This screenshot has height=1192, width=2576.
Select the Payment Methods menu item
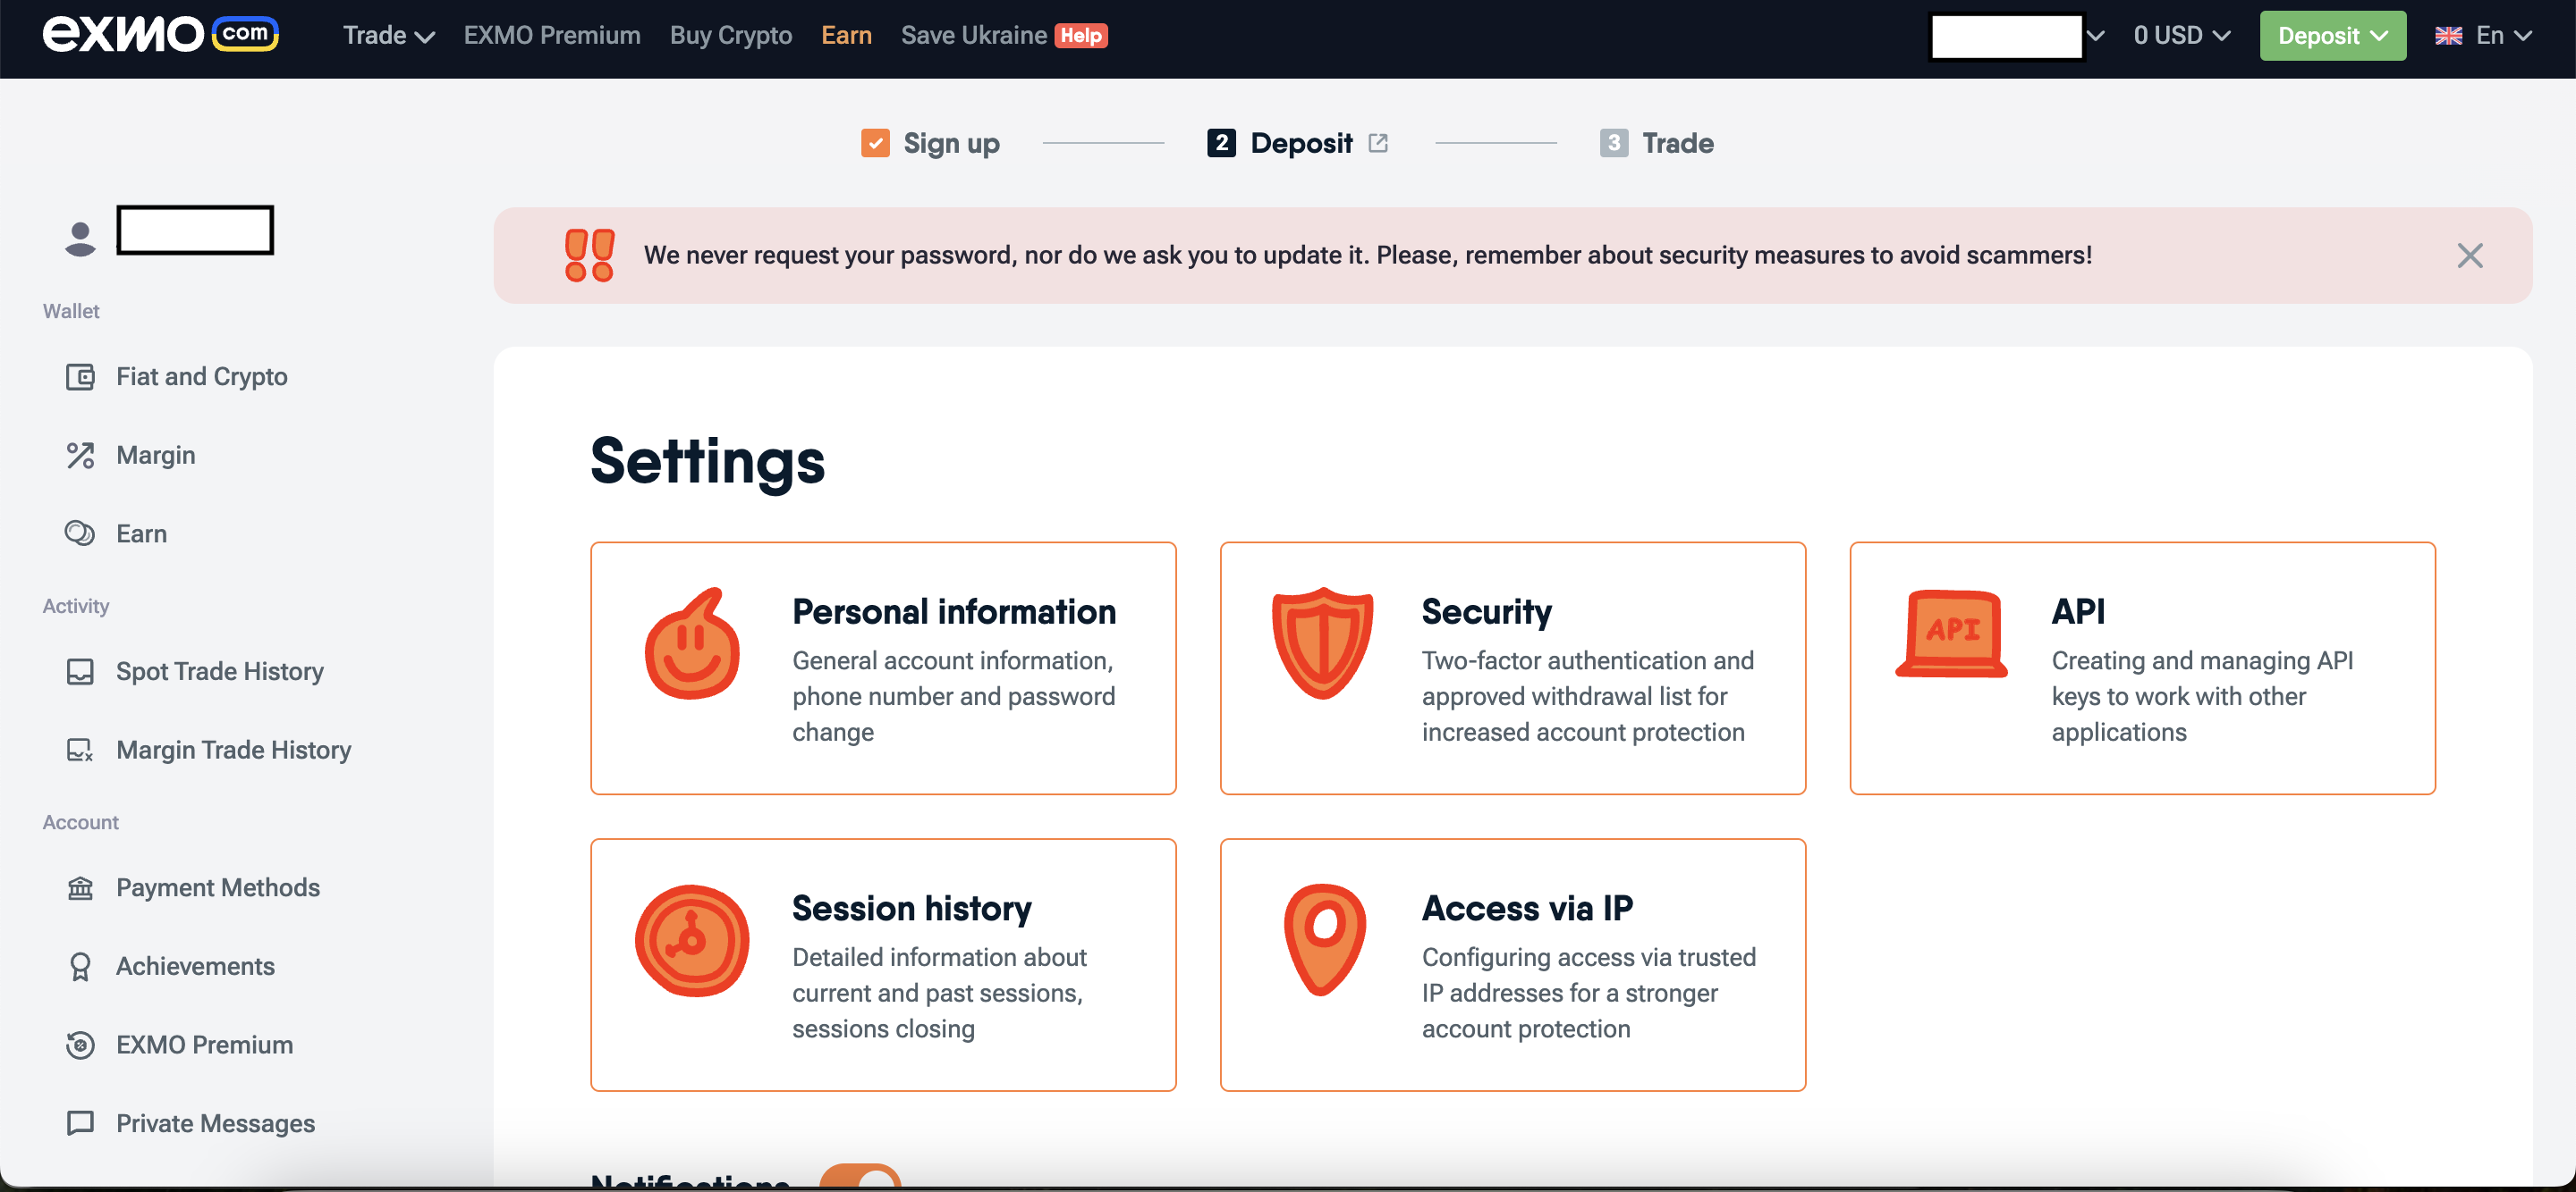point(216,886)
